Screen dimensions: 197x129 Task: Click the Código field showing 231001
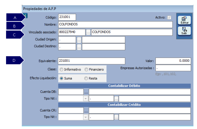67,17
